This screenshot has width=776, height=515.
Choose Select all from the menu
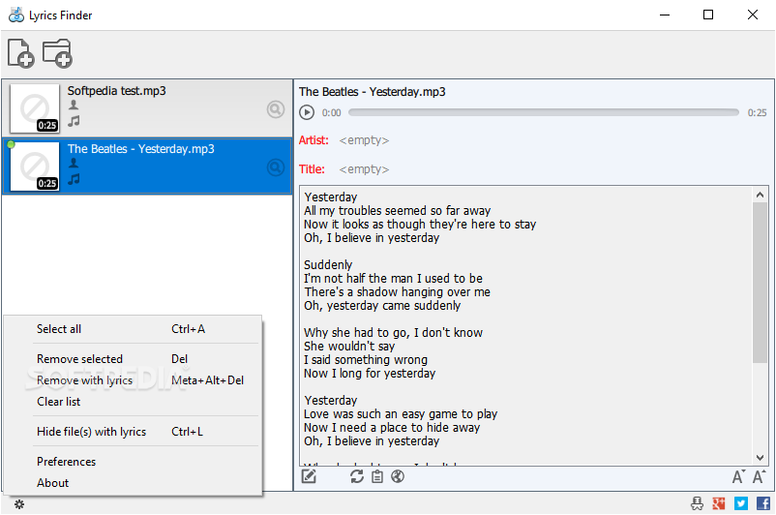click(x=133, y=329)
